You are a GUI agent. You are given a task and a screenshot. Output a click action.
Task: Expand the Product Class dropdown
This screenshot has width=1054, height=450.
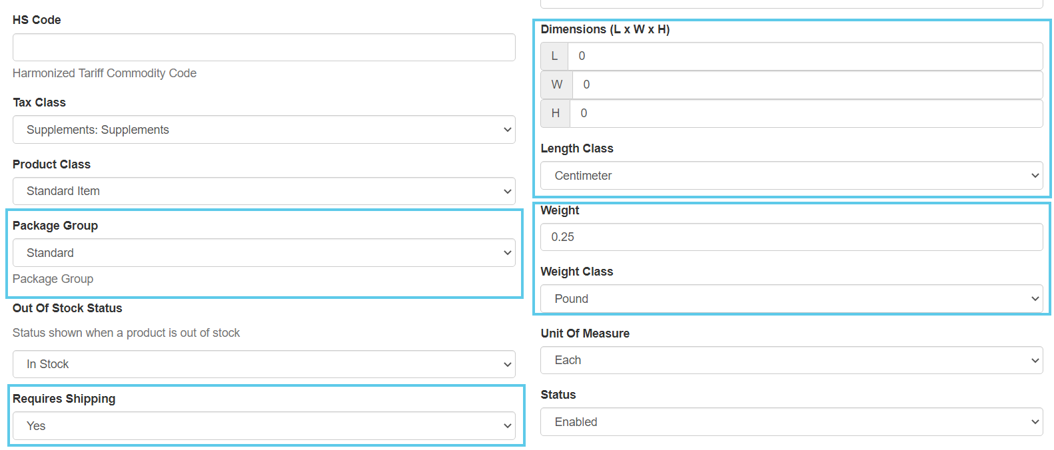264,191
